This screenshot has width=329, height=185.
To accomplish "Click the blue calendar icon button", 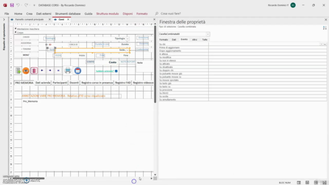I will click(78, 71).
